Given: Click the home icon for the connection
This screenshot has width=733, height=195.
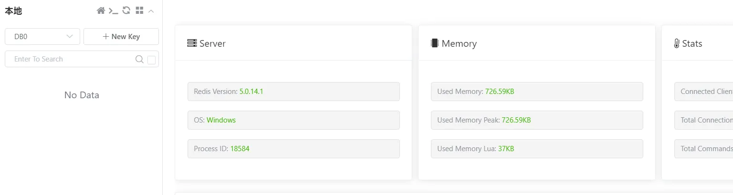Looking at the screenshot, I should click(101, 10).
